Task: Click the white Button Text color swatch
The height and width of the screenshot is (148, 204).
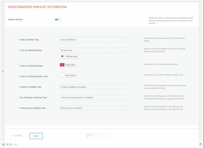Action: tap(62, 75)
